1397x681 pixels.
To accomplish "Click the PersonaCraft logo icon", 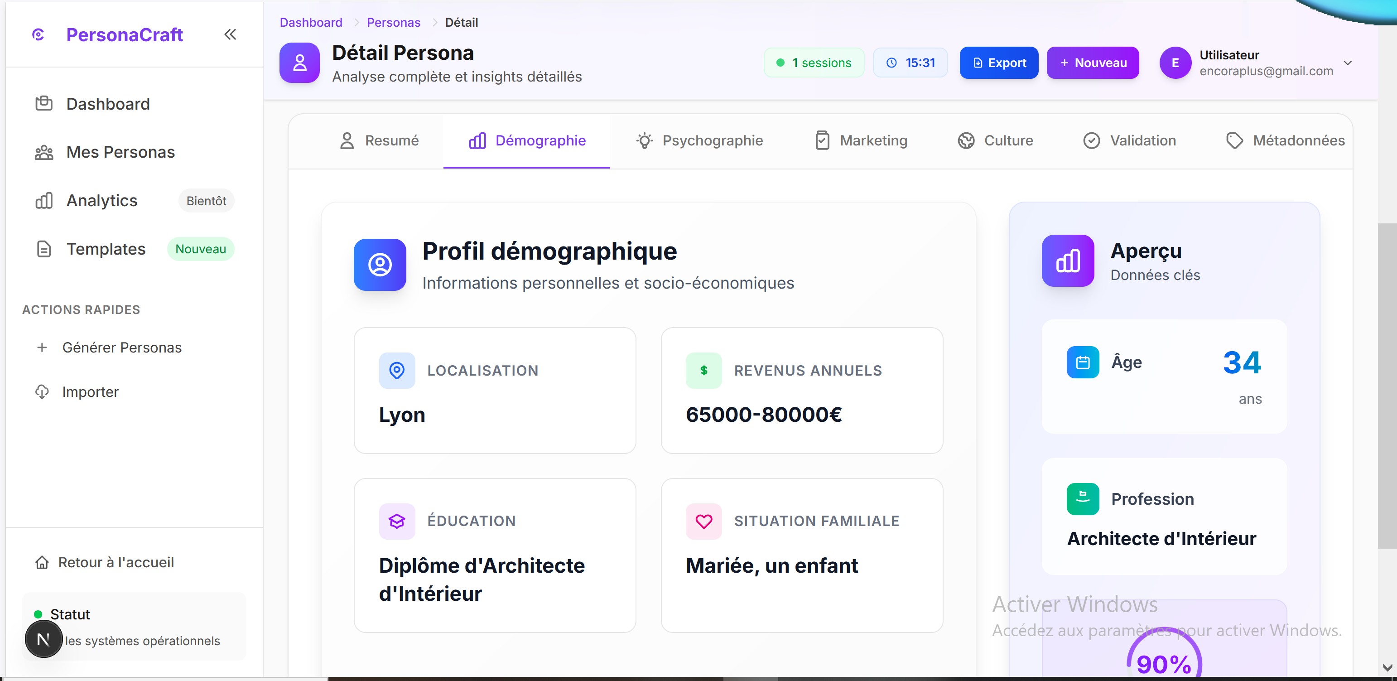I will [x=38, y=35].
